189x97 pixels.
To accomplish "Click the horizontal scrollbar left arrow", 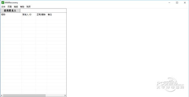I will coord(2,95).
